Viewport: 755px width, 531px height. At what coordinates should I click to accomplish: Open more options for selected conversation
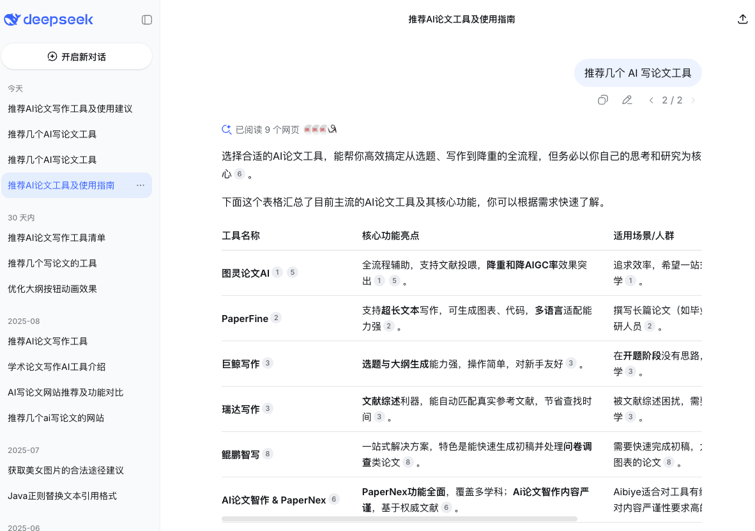click(x=141, y=185)
